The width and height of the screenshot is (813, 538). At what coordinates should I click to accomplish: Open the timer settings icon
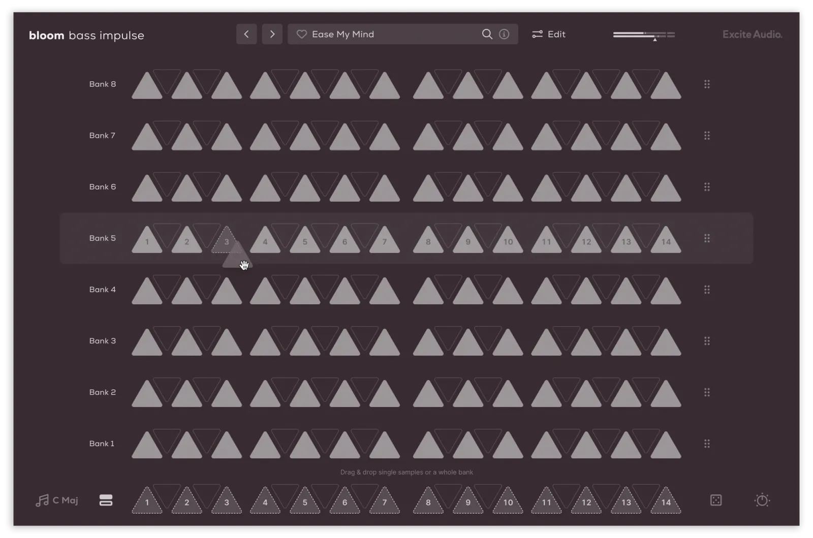[762, 500]
